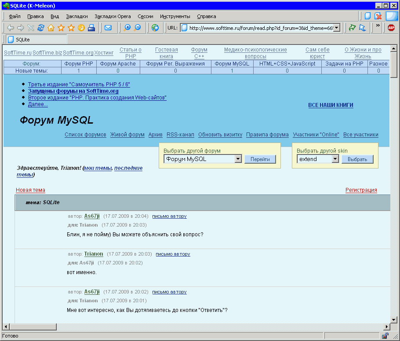The width and height of the screenshot is (400, 341).
Task: Click the first star bookmarks icon
Action: pyautogui.click(x=61, y=28)
